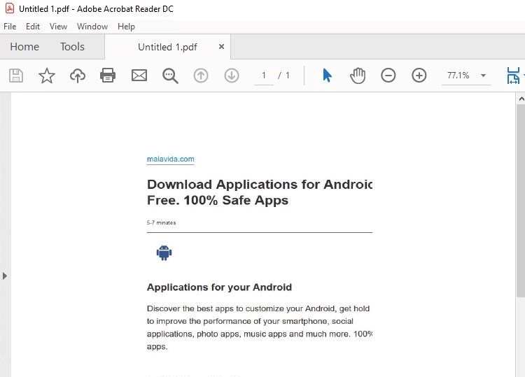
Task: Open the 77.1% zoom level dropdown
Action: coord(482,76)
